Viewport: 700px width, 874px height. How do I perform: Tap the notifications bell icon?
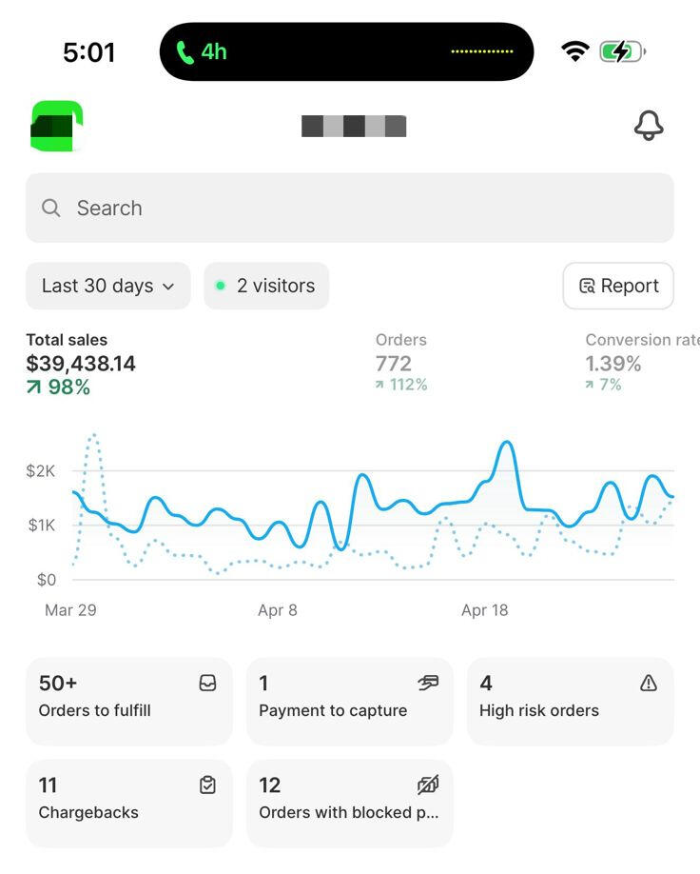649,126
